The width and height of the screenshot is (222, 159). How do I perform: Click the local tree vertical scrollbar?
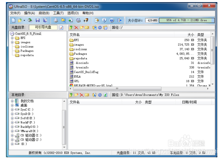point(64,127)
